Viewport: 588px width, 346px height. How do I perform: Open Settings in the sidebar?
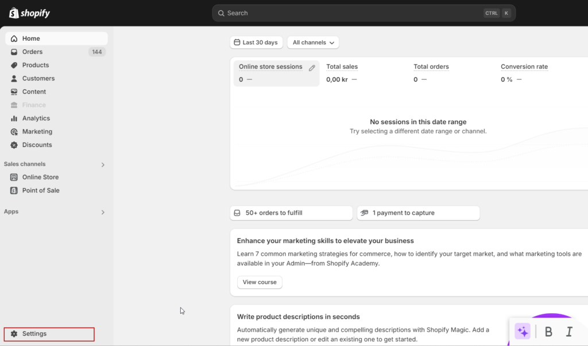click(x=49, y=334)
